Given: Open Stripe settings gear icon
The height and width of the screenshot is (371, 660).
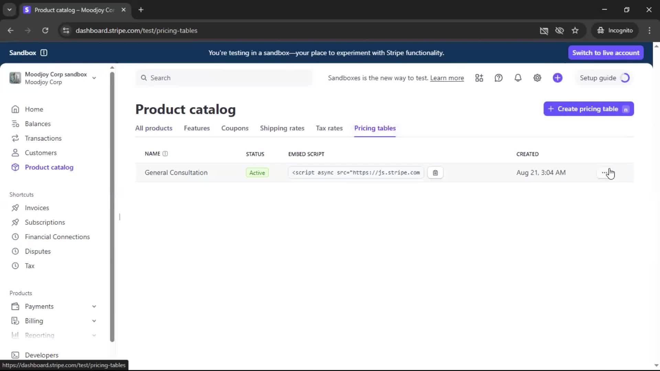Looking at the screenshot, I should [537, 78].
